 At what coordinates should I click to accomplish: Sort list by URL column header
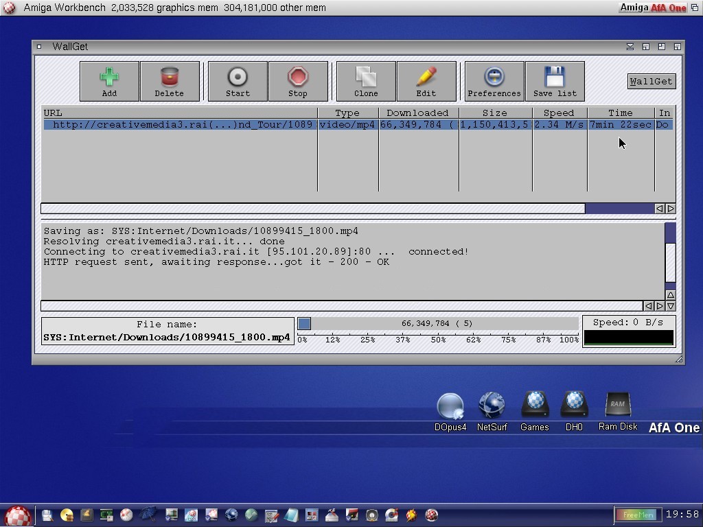pyautogui.click(x=178, y=113)
